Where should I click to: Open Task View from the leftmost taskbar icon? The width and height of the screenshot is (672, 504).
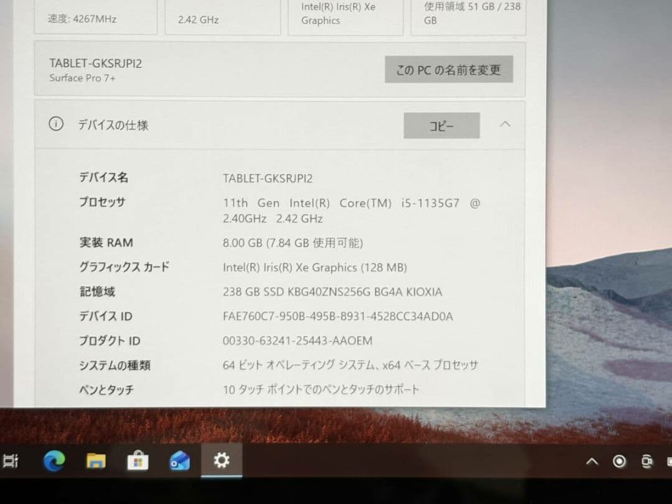pyautogui.click(x=11, y=461)
